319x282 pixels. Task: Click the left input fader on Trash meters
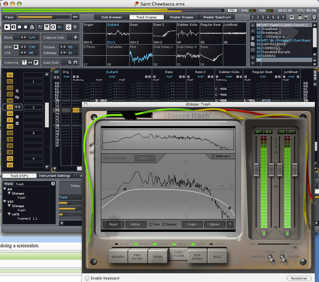(256, 169)
